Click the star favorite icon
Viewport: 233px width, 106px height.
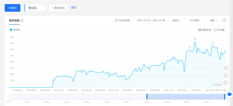pyautogui.click(x=225, y=75)
